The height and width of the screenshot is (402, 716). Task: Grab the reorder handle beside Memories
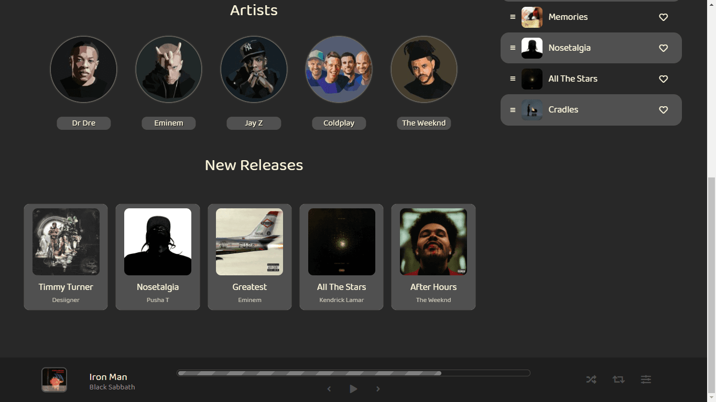513,17
